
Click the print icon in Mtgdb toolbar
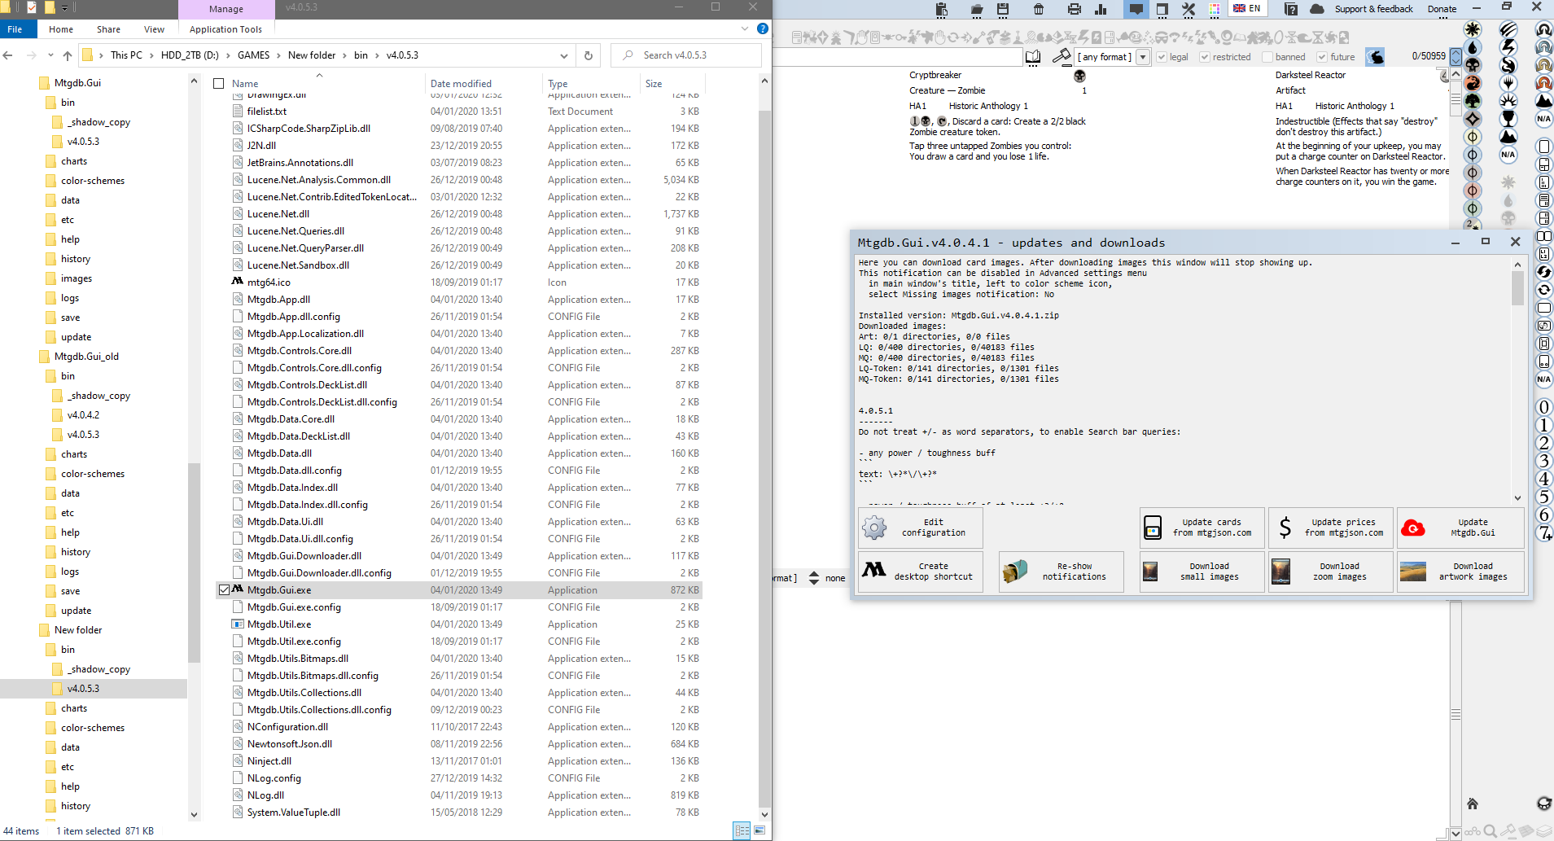click(1074, 10)
